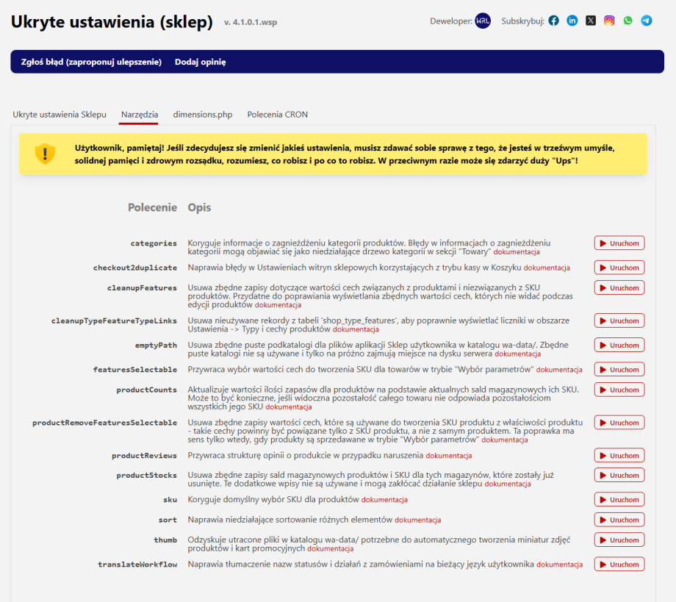
Task: Open the X (Twitter) social icon
Action: click(591, 21)
